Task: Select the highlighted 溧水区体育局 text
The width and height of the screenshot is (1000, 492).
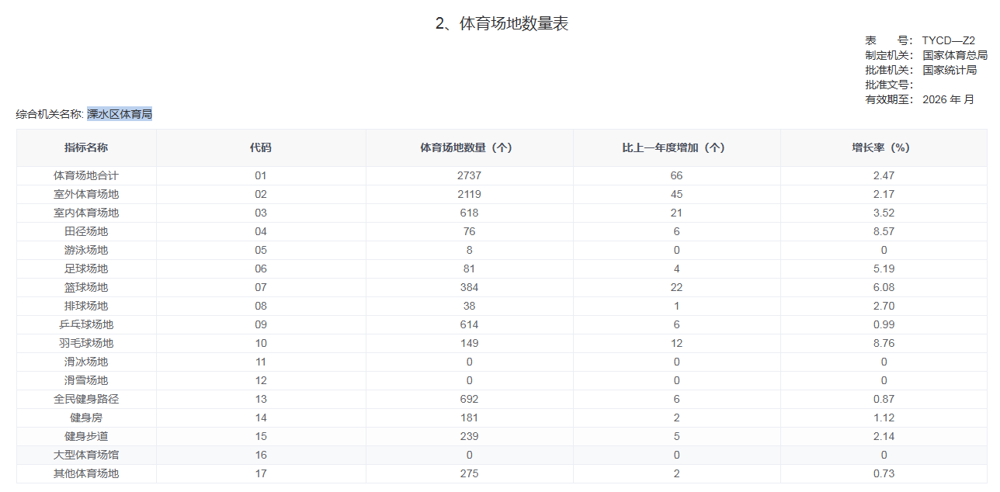Action: click(120, 114)
